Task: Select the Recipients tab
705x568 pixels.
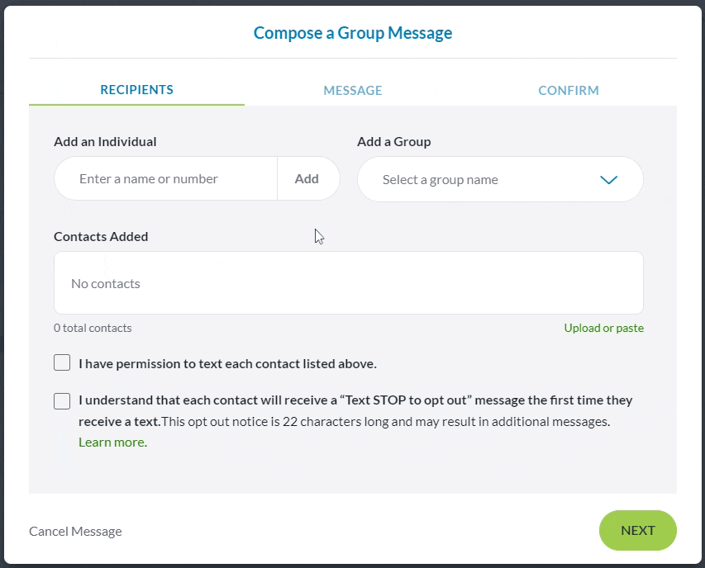Action: click(x=137, y=90)
